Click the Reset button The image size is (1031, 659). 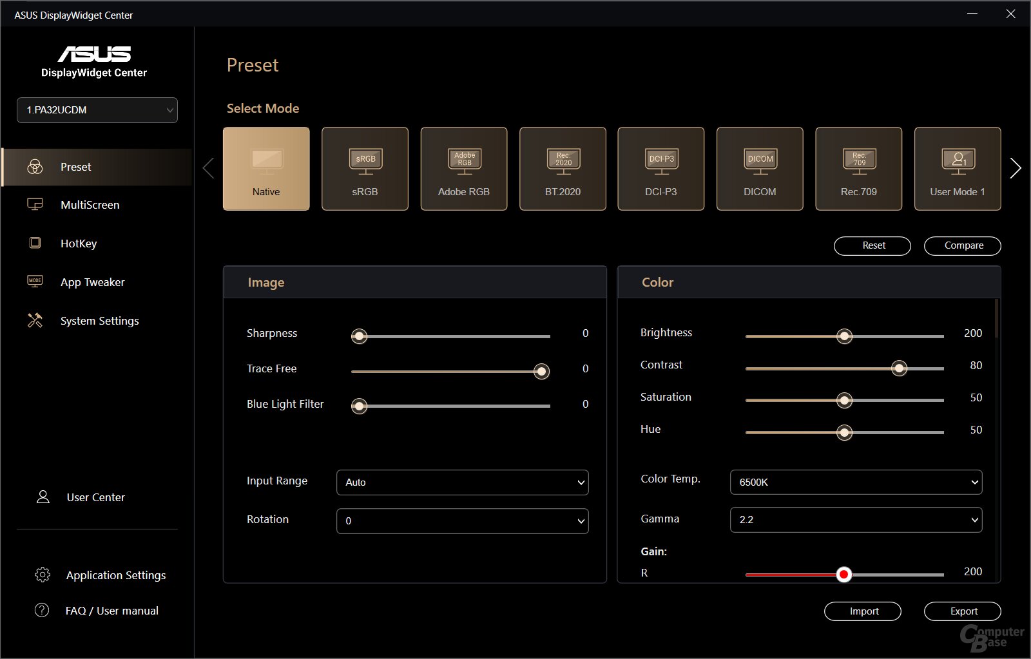(x=872, y=245)
